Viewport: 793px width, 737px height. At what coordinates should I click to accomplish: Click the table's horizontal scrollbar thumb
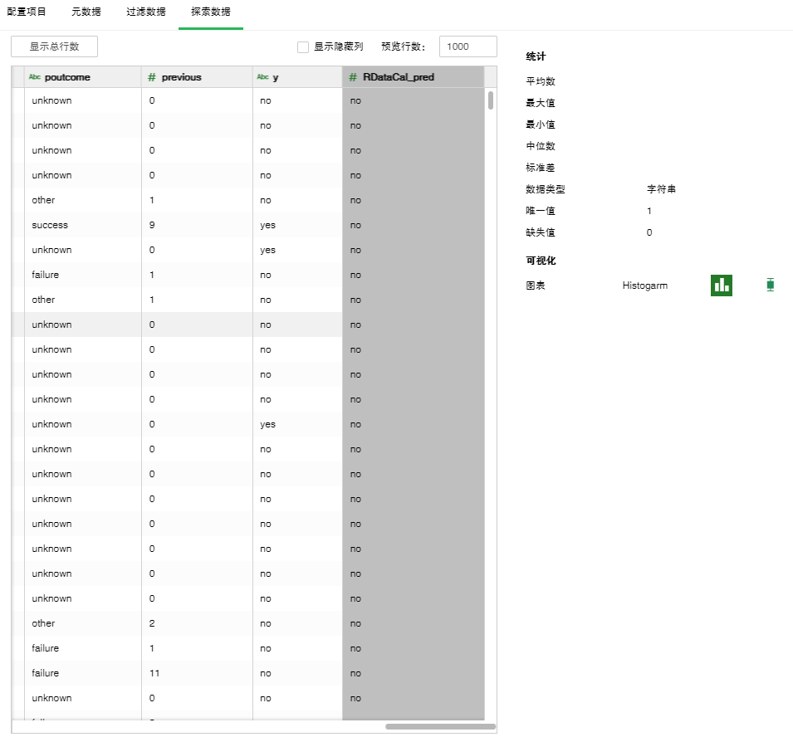[x=440, y=726]
